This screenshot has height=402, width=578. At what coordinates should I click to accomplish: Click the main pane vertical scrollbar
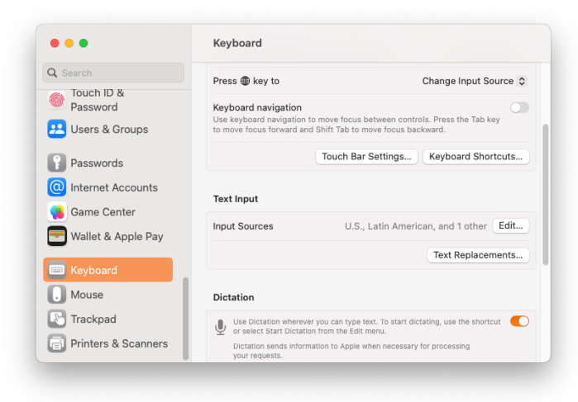tap(545, 195)
